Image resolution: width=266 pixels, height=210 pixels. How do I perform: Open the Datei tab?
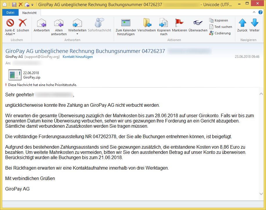[x=10, y=13]
